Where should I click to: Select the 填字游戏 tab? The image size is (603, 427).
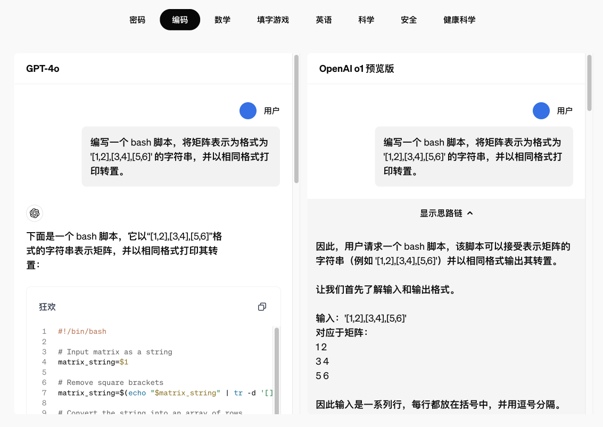pyautogui.click(x=272, y=20)
